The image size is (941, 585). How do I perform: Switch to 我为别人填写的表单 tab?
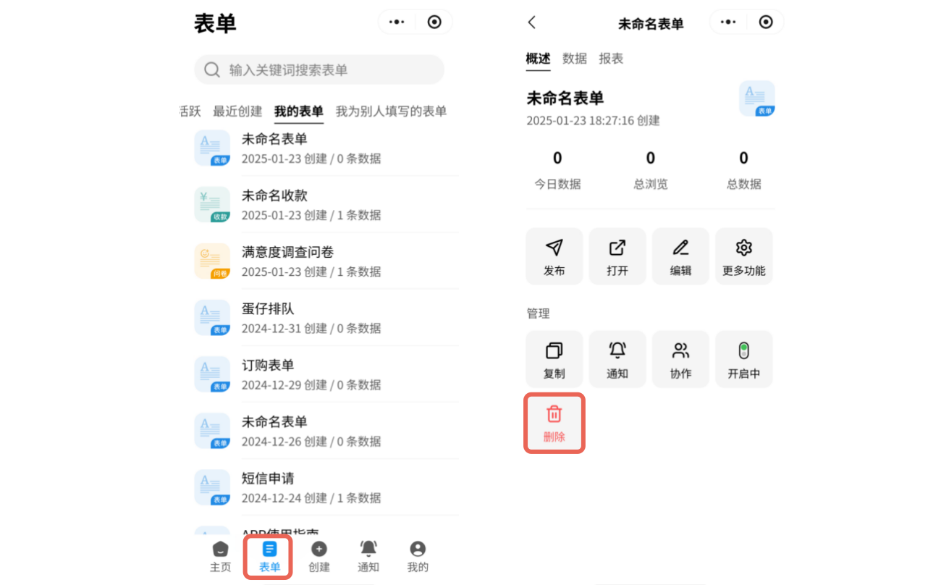coord(391,111)
